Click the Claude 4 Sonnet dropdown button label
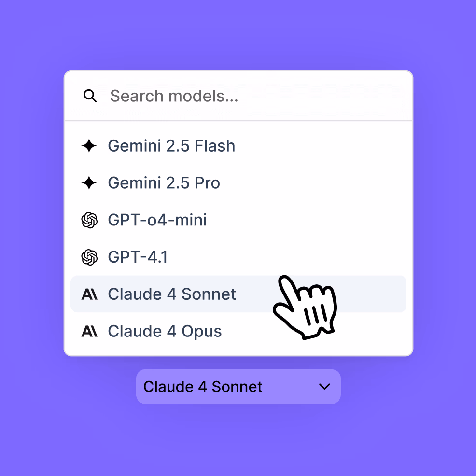Viewport: 476px width, 476px height. pos(203,387)
